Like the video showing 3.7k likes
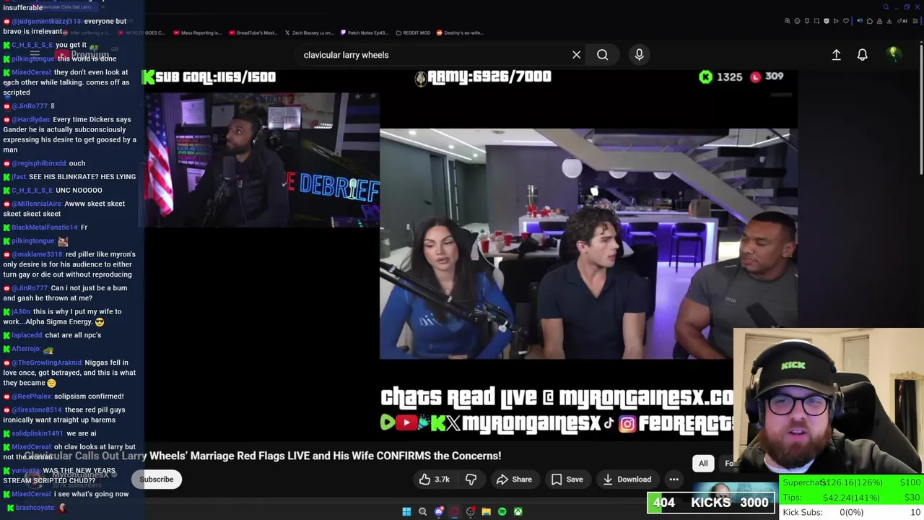The height and width of the screenshot is (520, 924). click(433, 479)
